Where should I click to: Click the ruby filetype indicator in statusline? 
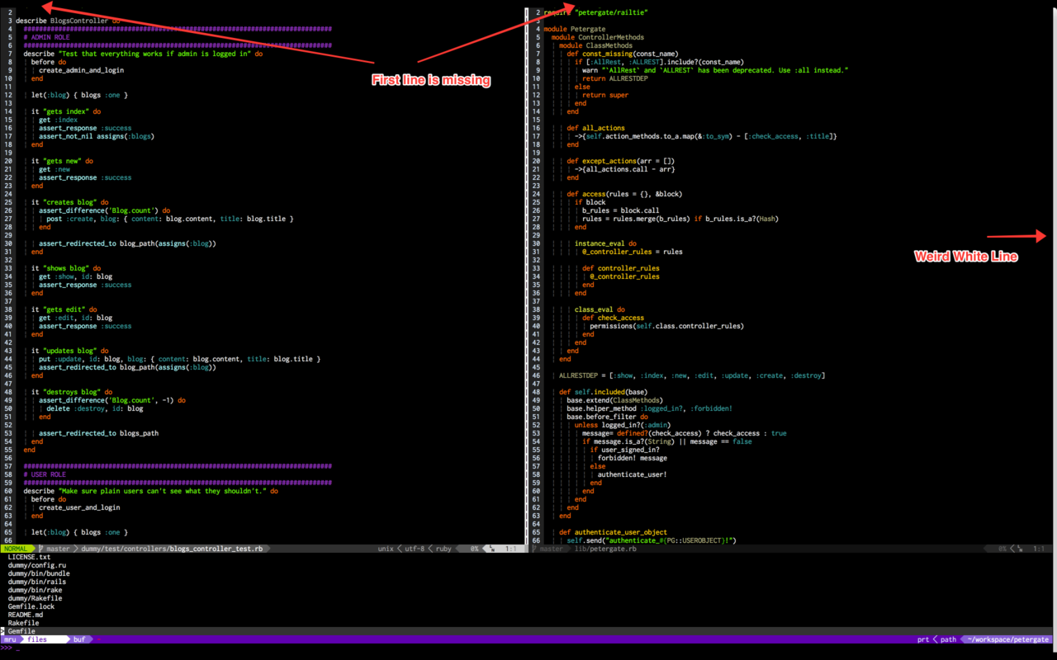pos(443,549)
